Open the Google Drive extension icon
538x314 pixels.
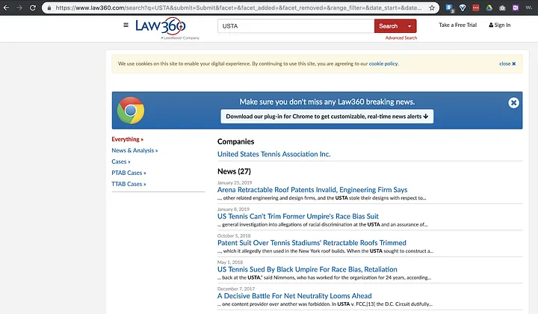(489, 8)
